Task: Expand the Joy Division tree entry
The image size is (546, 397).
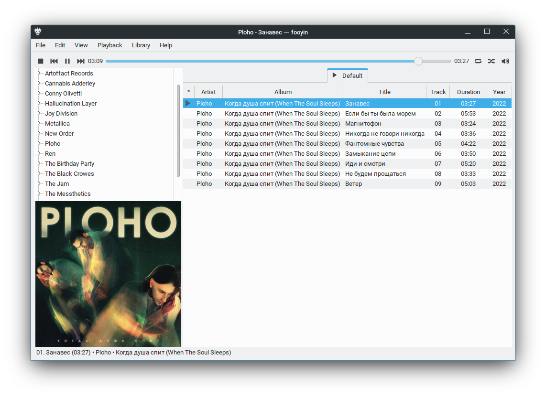Action: (39, 113)
